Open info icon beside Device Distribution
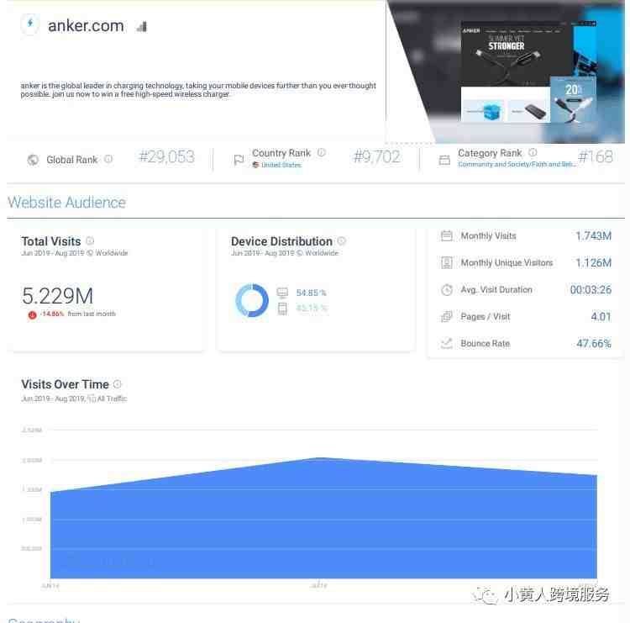630x623 pixels. click(x=342, y=240)
